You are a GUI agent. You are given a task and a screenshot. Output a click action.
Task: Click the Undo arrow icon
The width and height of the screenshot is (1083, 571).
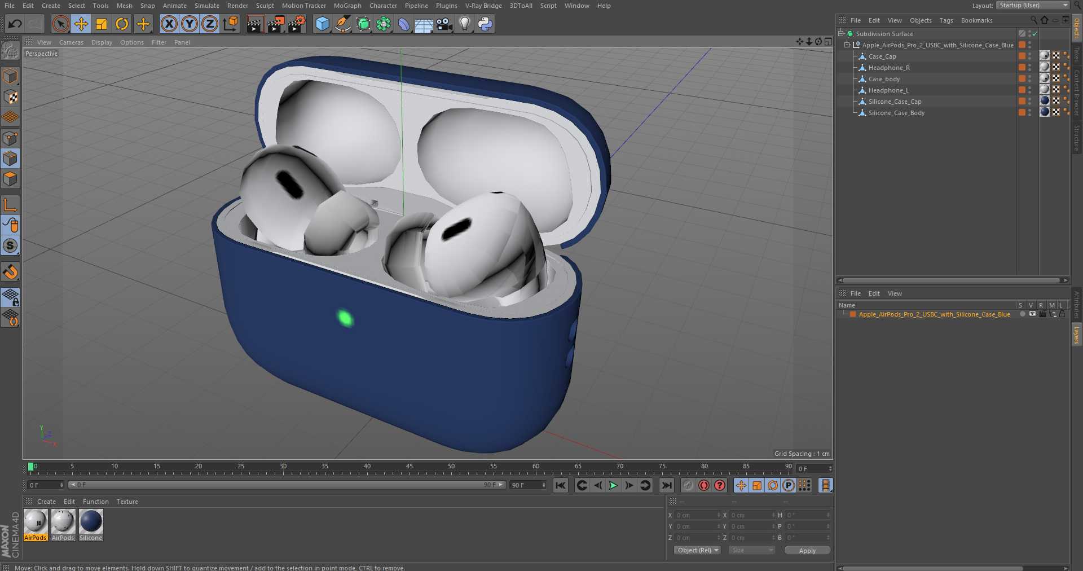(15, 24)
